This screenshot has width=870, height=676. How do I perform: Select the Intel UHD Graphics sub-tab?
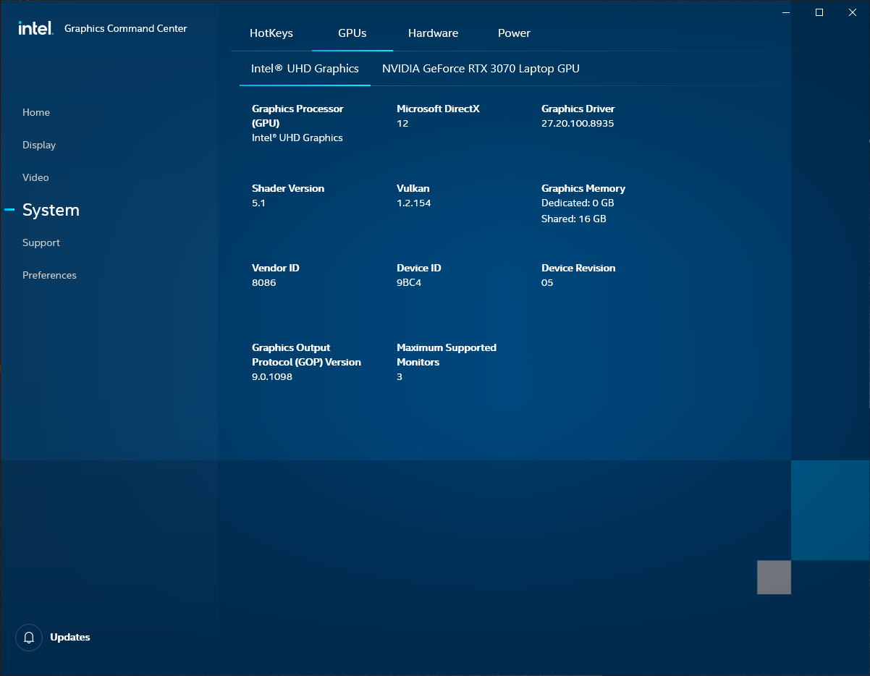tap(305, 69)
